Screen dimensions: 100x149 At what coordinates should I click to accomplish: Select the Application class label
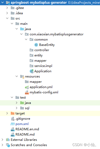tap(43, 71)
